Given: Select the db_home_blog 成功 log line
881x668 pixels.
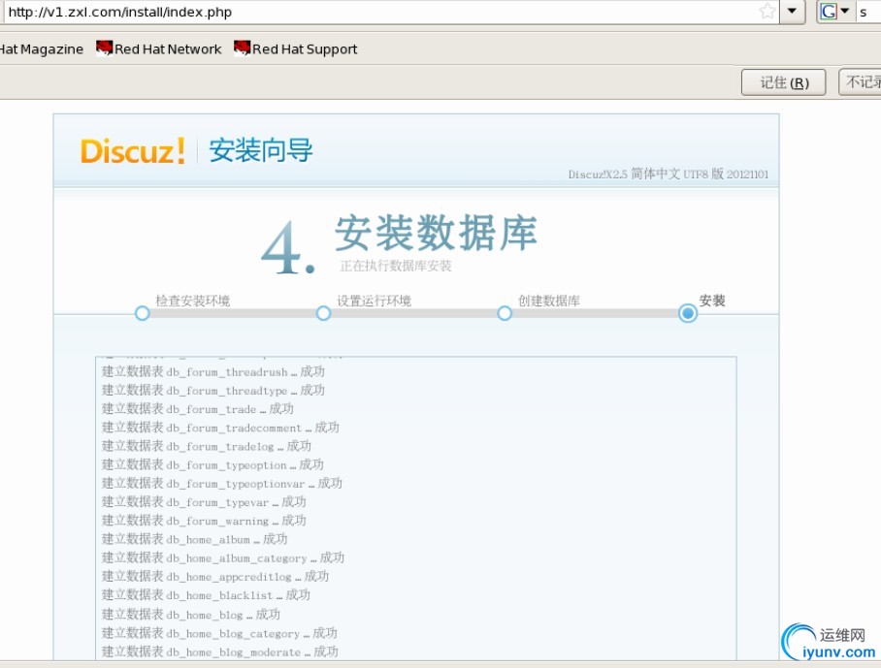Looking at the screenshot, I should tap(191, 614).
